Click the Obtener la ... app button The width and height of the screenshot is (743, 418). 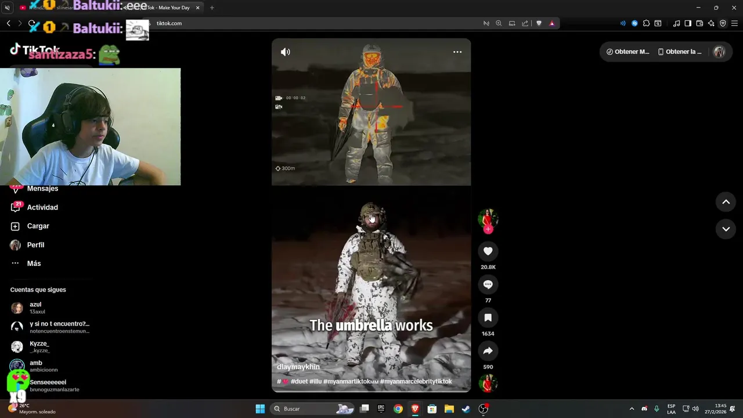pos(680,52)
